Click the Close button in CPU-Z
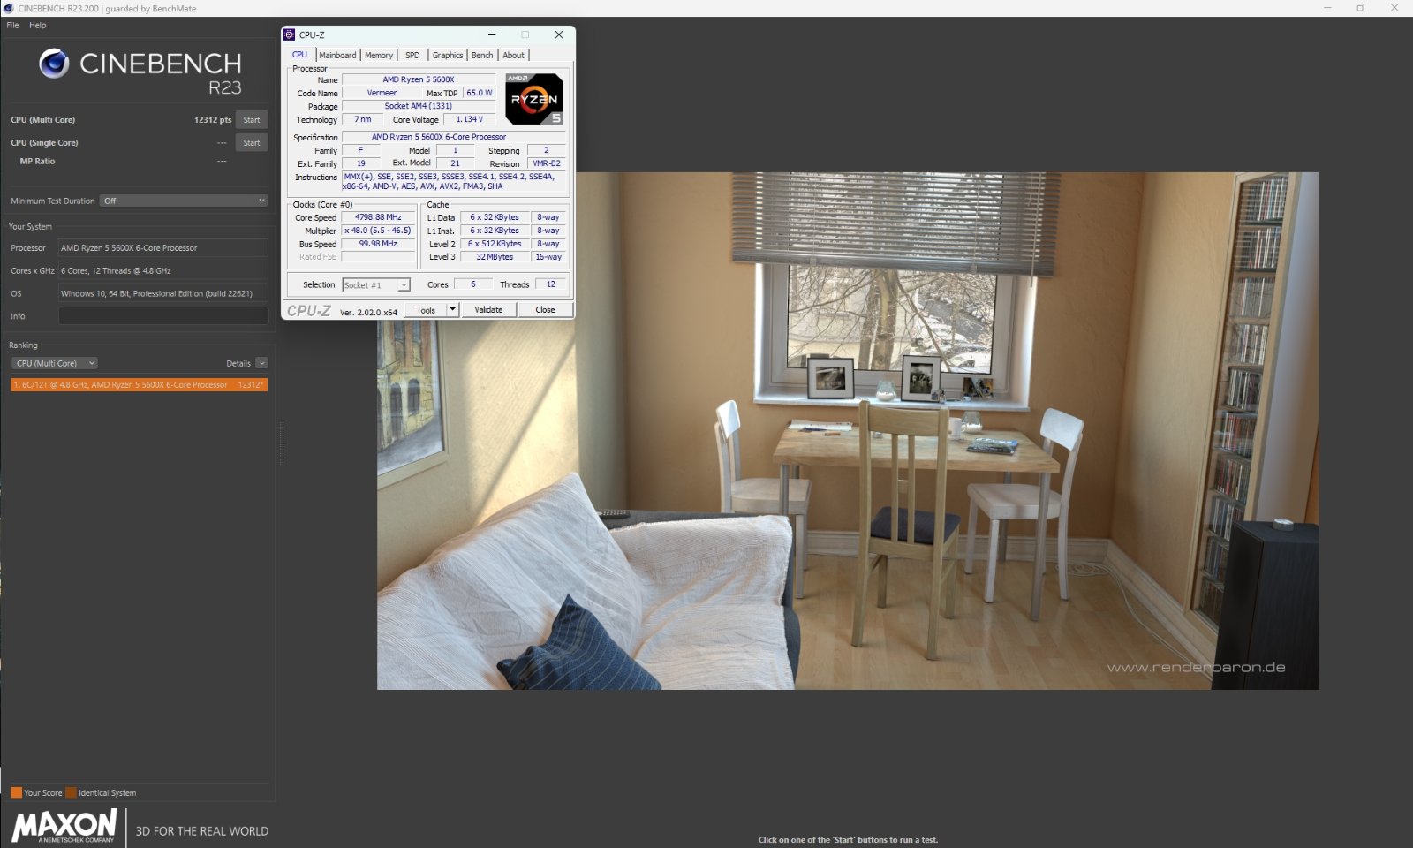Viewport: 1413px width, 848px height. [545, 310]
